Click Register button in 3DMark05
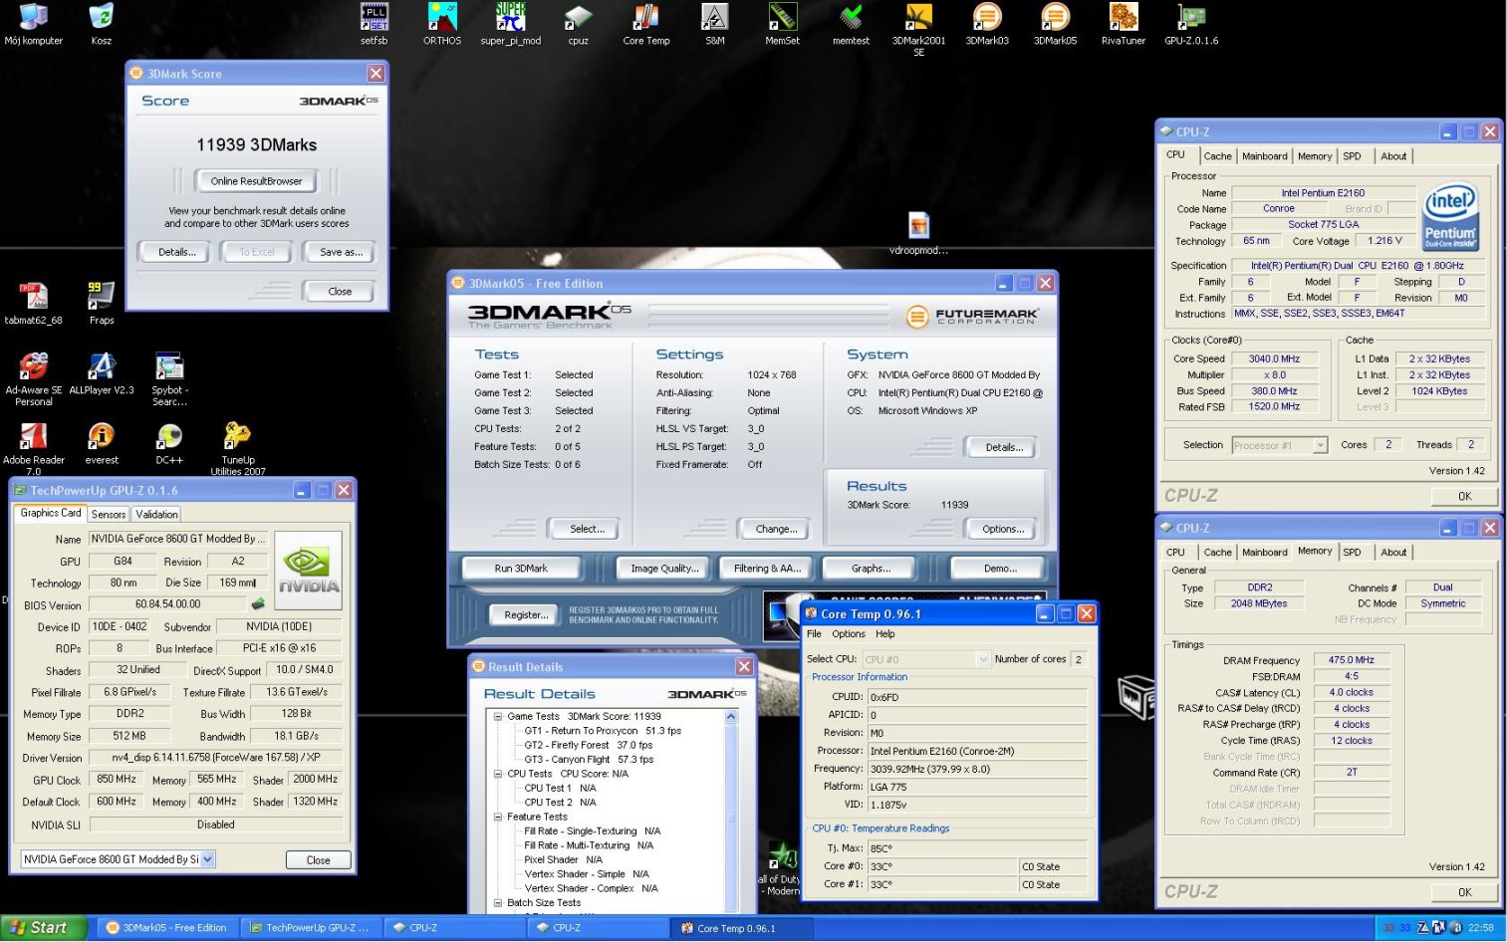Image resolution: width=1507 pixels, height=942 pixels. (x=526, y=615)
